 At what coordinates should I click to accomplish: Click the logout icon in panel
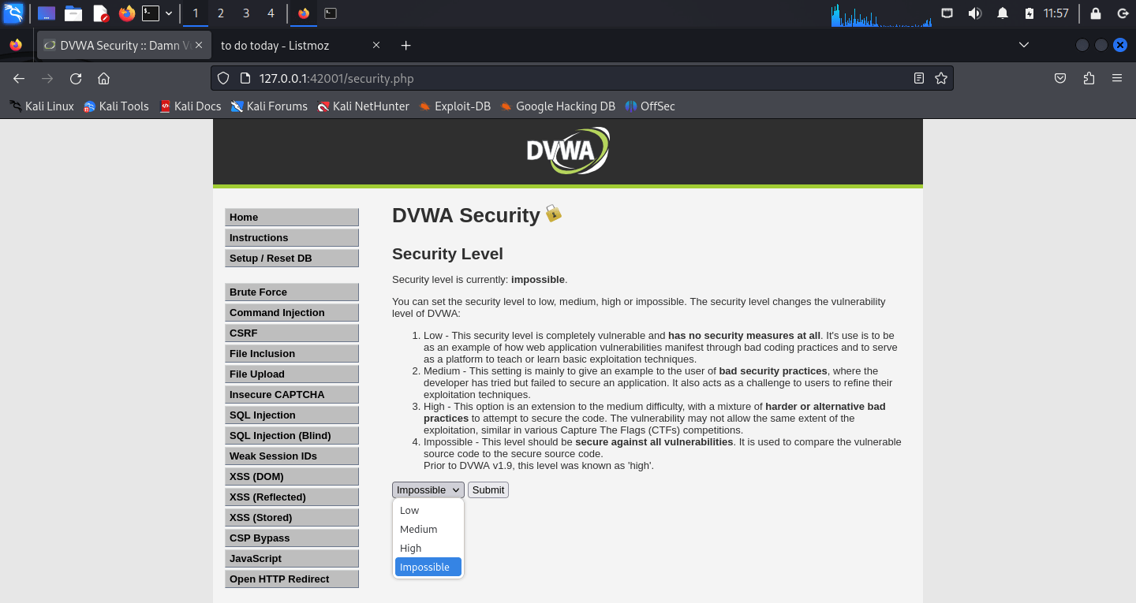pyautogui.click(x=1123, y=13)
